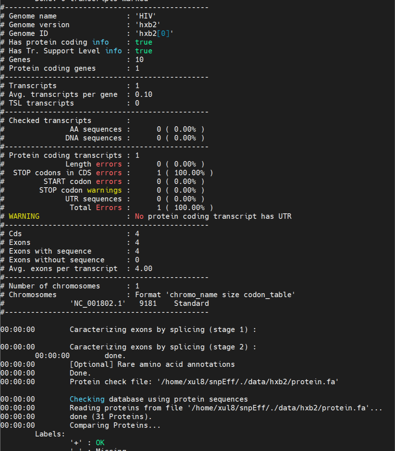This screenshot has width=395, height=451.
Task: Select the yellow 'warnings' text
Action: tap(104, 190)
